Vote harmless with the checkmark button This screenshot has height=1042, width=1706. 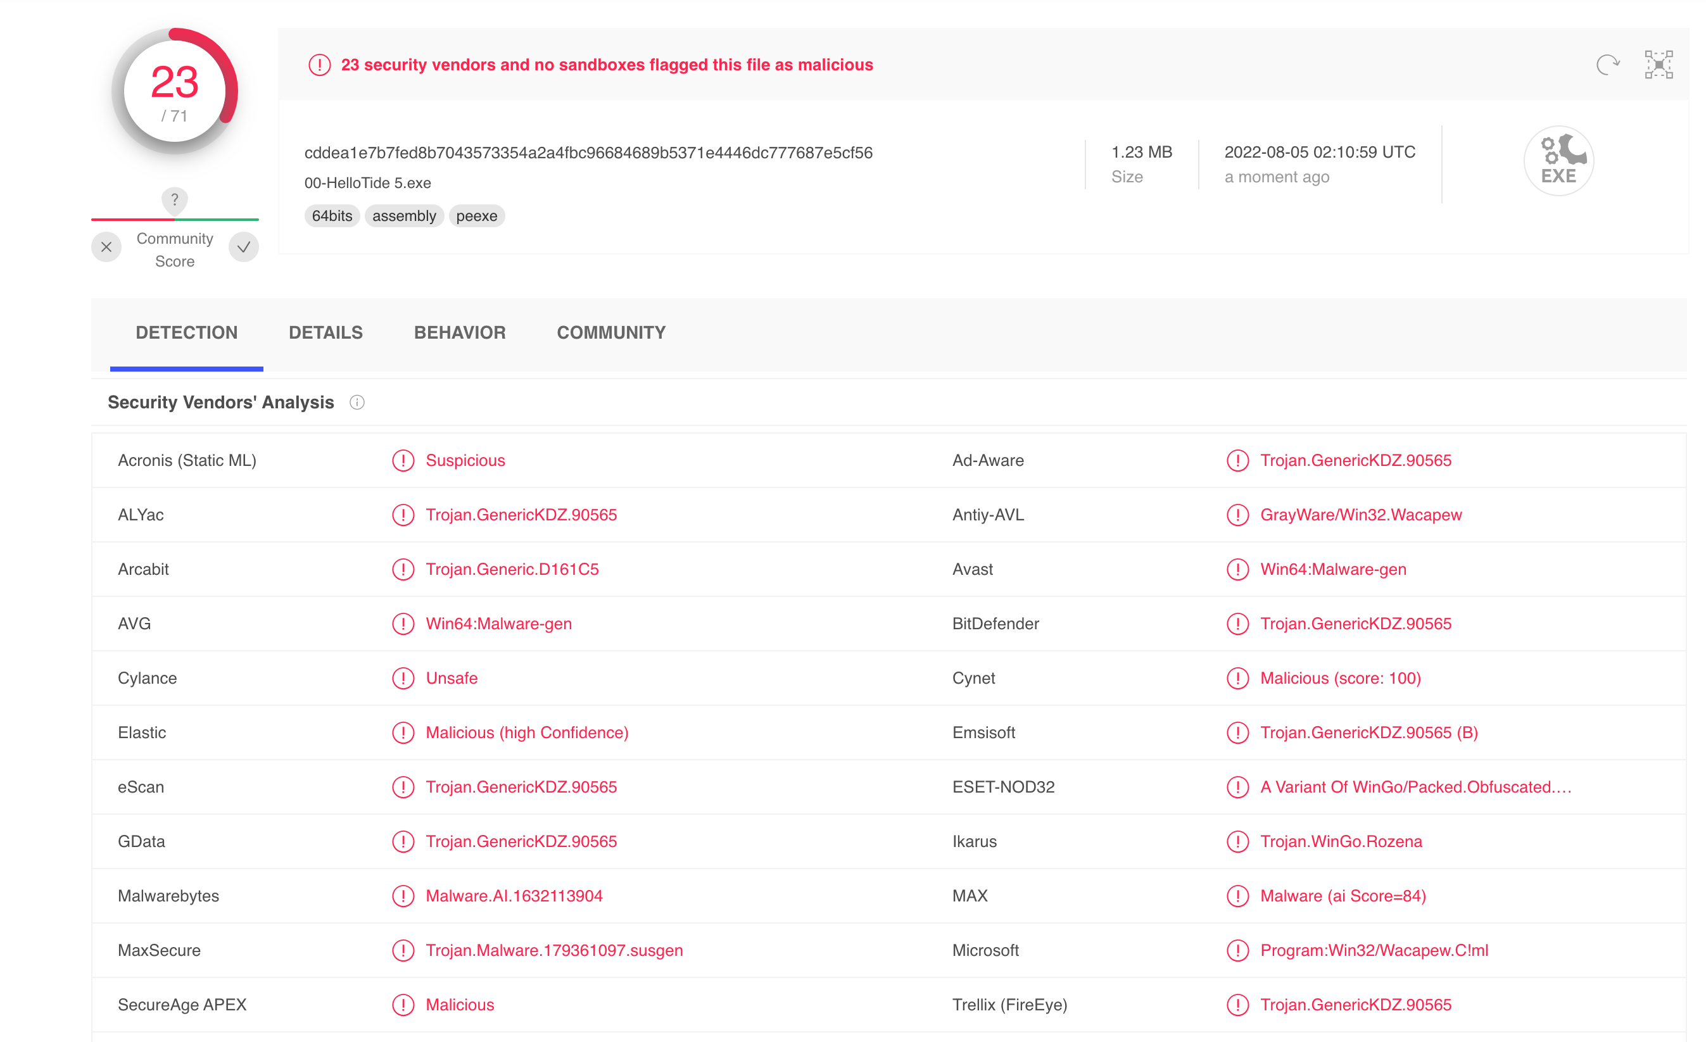pyautogui.click(x=244, y=247)
